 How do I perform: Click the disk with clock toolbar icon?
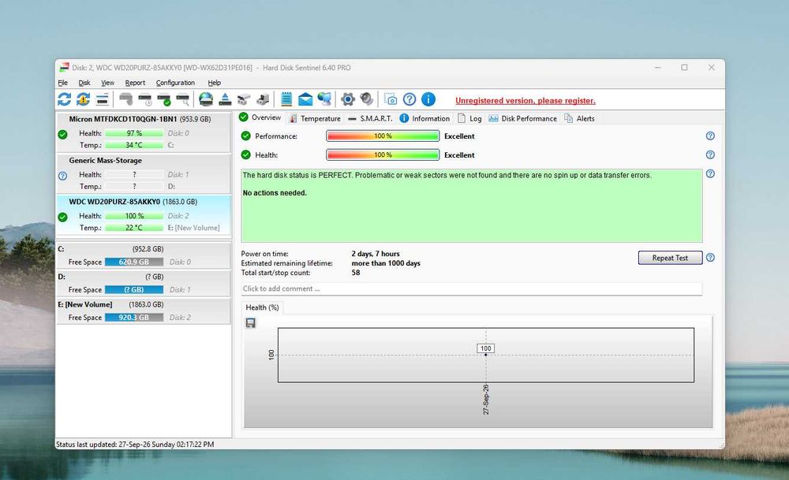145,99
